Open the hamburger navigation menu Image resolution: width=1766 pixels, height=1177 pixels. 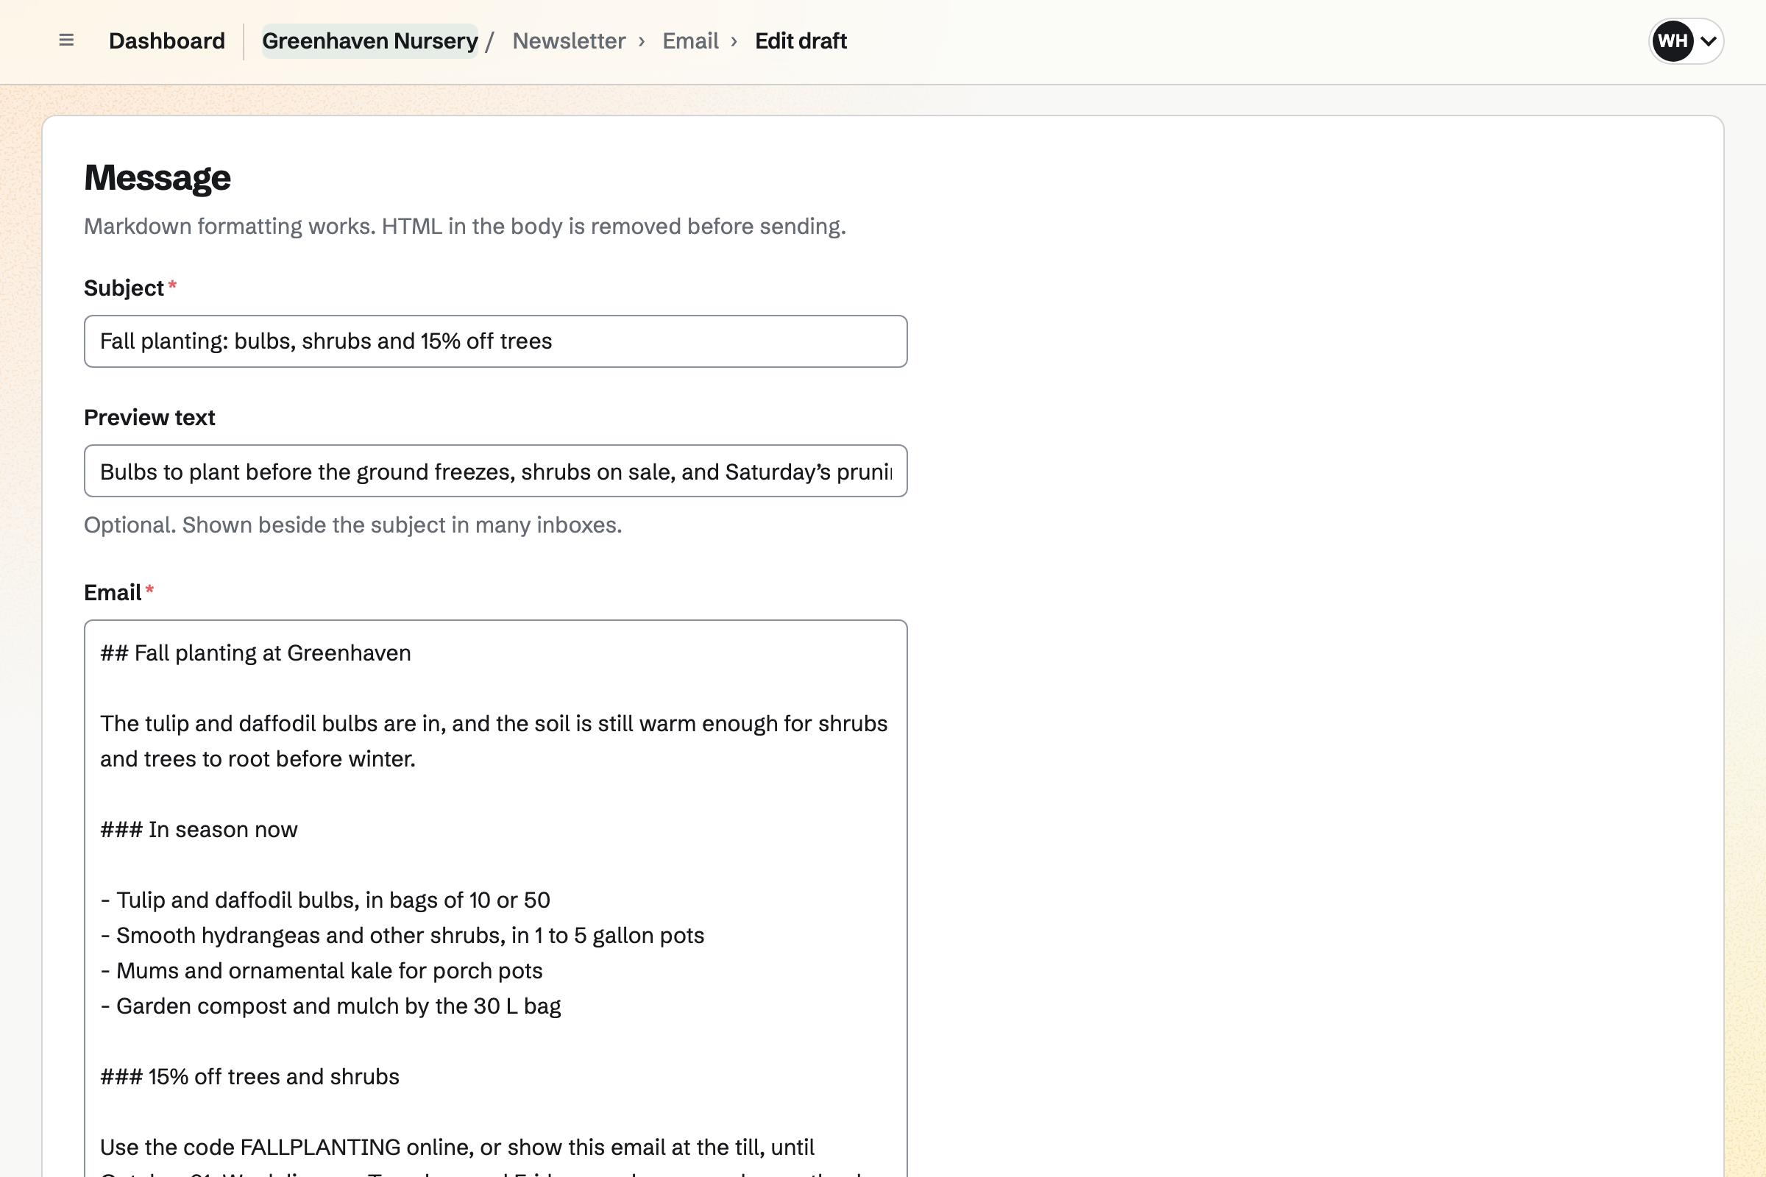(66, 40)
